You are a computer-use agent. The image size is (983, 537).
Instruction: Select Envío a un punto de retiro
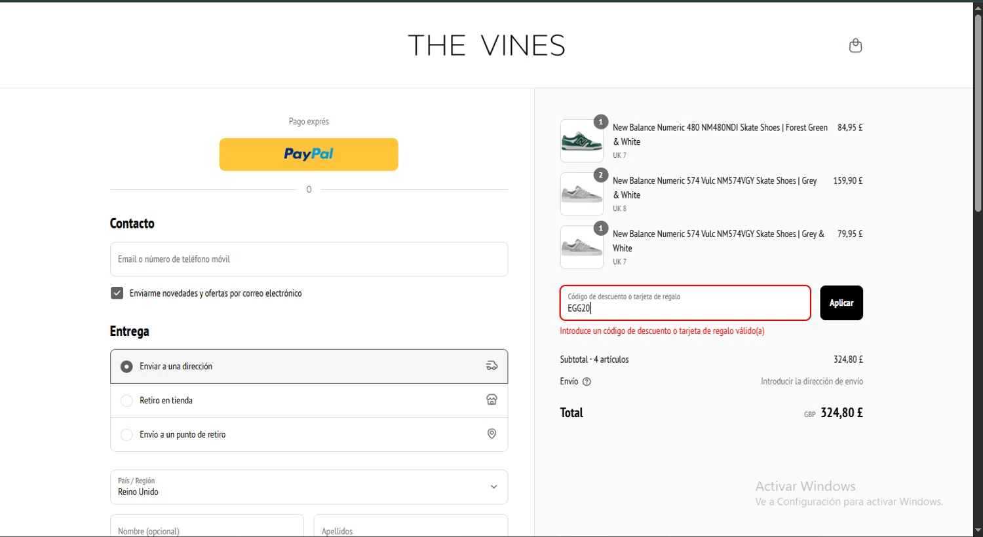click(x=309, y=434)
